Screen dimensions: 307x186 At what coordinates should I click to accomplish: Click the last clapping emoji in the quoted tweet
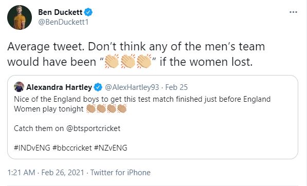(122, 108)
